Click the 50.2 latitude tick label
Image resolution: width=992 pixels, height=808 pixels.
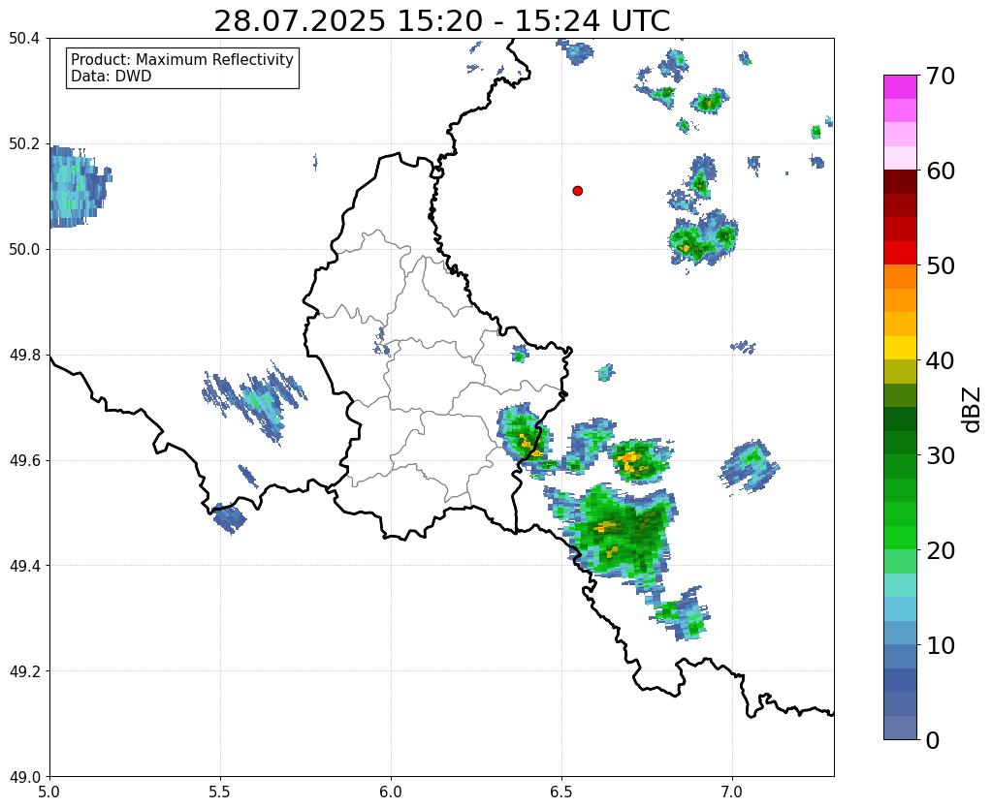pos(24,144)
